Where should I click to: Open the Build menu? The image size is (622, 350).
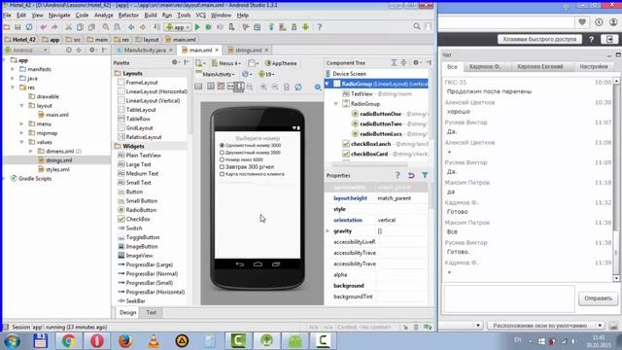[151, 16]
